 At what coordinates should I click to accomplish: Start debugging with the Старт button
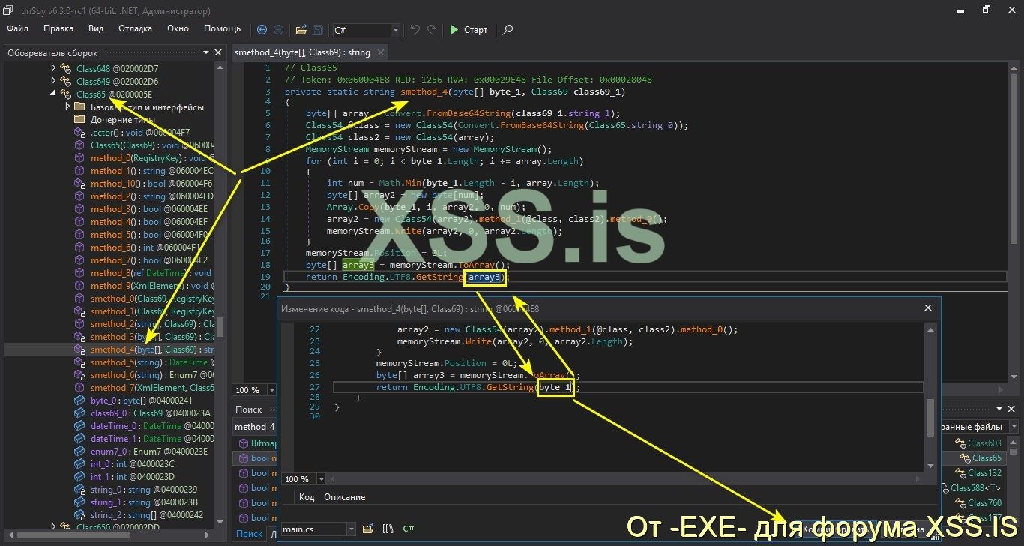pyautogui.click(x=469, y=30)
